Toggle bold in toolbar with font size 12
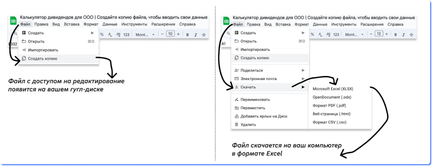 tap(396, 35)
